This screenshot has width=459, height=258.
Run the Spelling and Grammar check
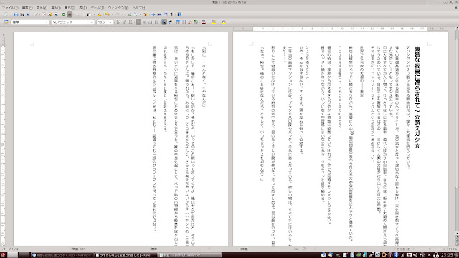64,14
